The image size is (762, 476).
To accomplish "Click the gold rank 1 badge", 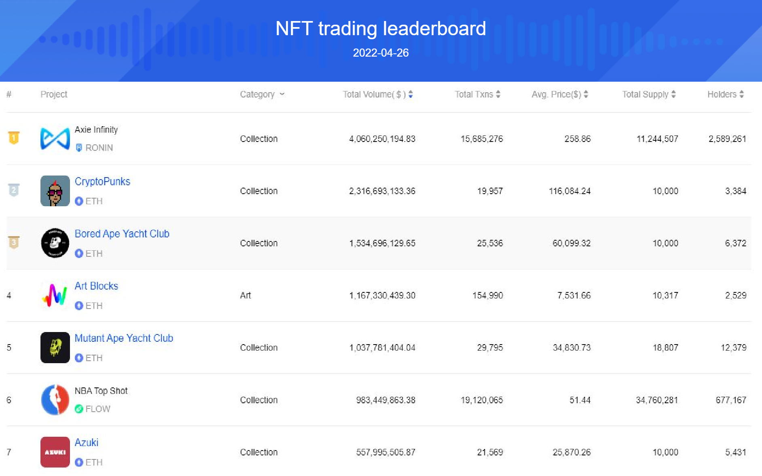I will click(14, 138).
